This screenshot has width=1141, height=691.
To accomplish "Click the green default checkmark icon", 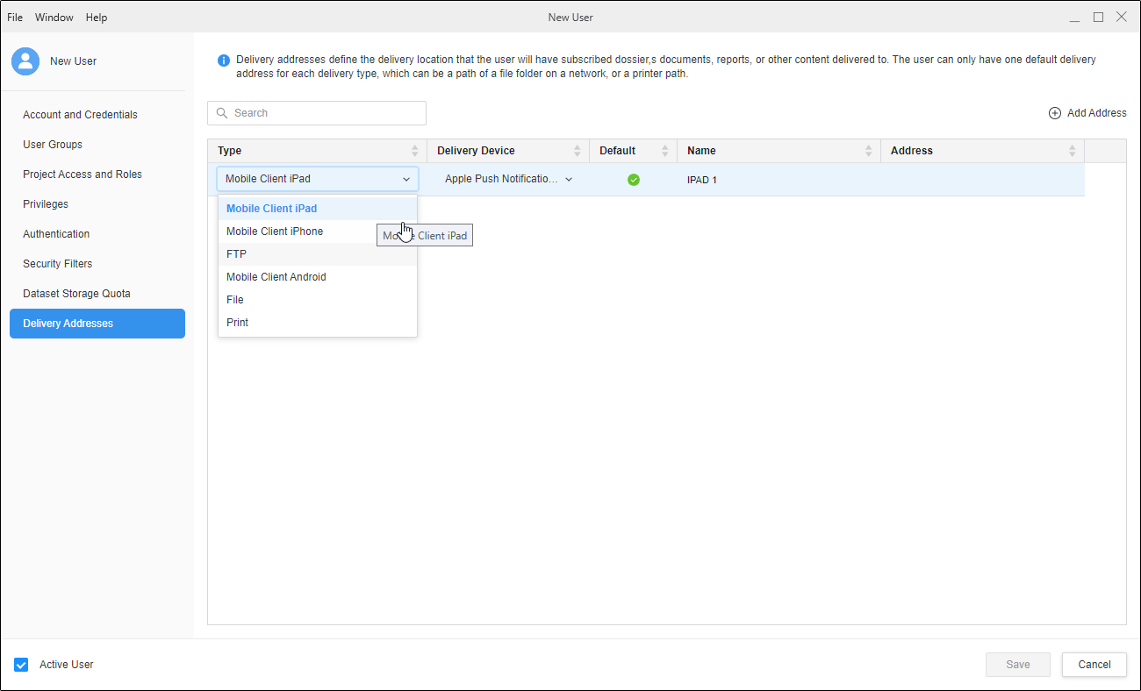I will [x=634, y=180].
